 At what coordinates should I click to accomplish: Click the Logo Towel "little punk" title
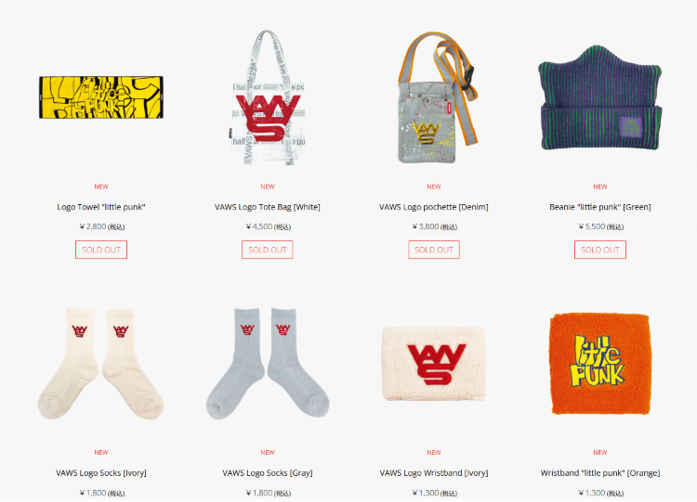[x=101, y=207]
